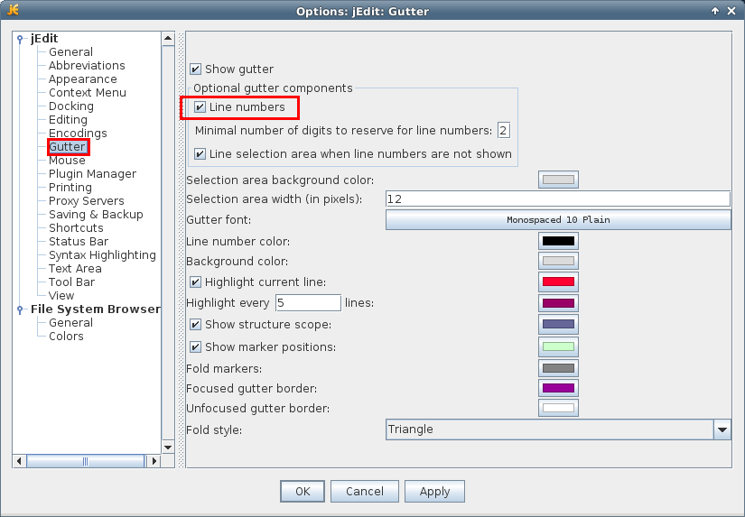Select Docking in options tree

(x=71, y=106)
